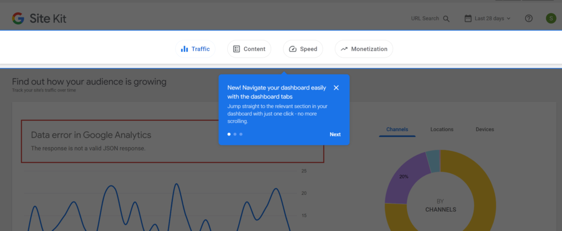The image size is (562, 231).
Task: Click the calendar icon beside date range
Action: 468,18
